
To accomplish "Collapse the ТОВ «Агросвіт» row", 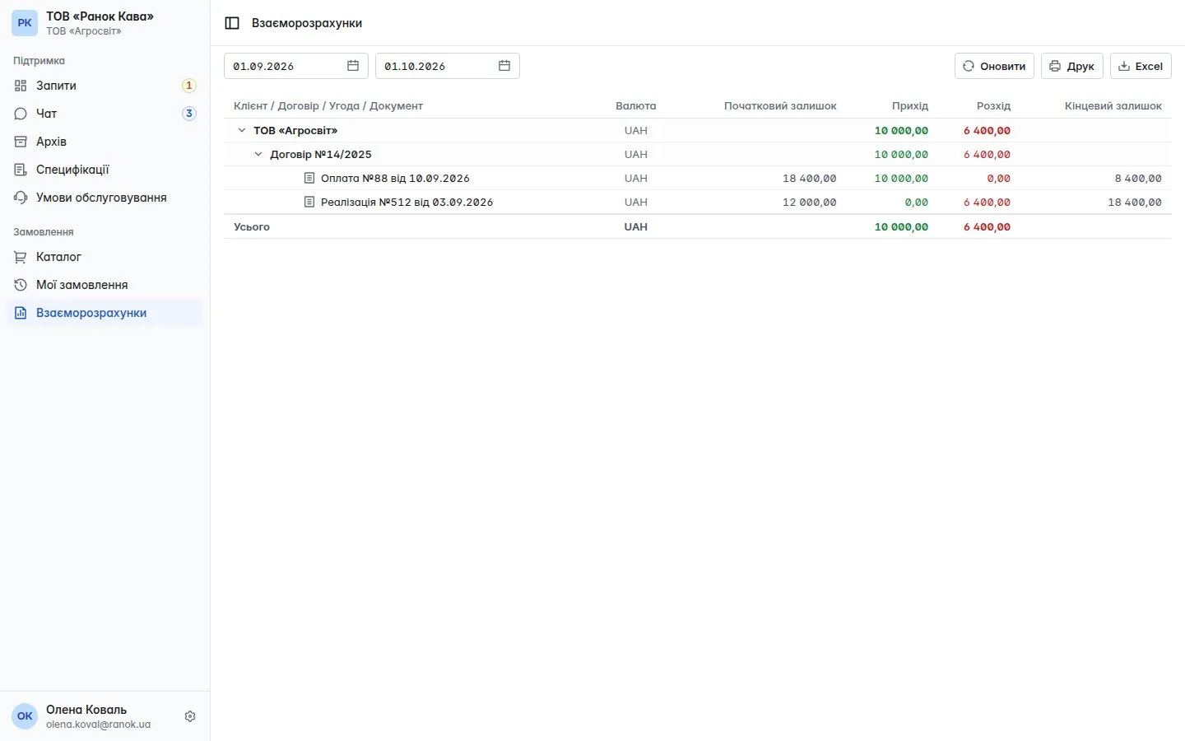I will (x=242, y=130).
